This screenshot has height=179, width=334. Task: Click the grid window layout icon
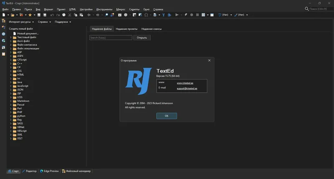click(x=203, y=15)
